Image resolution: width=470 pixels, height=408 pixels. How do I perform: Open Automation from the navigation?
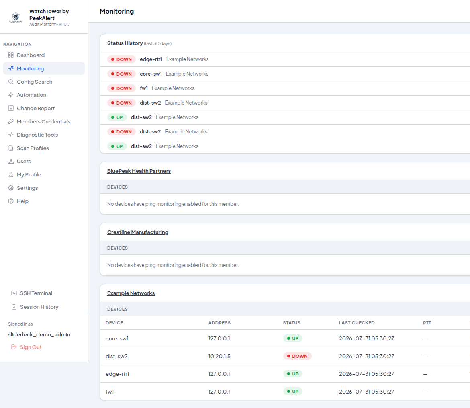point(44,95)
